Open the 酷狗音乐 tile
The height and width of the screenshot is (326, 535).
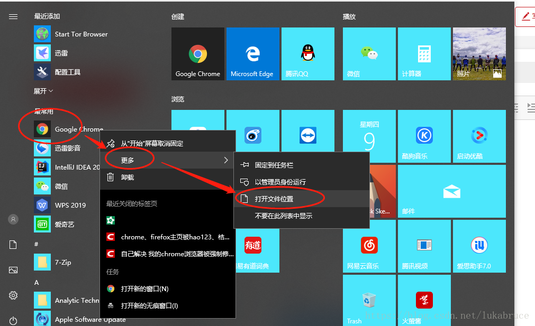pyautogui.click(x=424, y=136)
